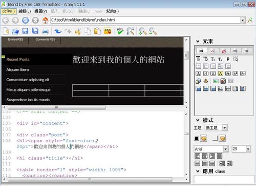
Task: Open the 編輯(E) menu
Action: 25,11
